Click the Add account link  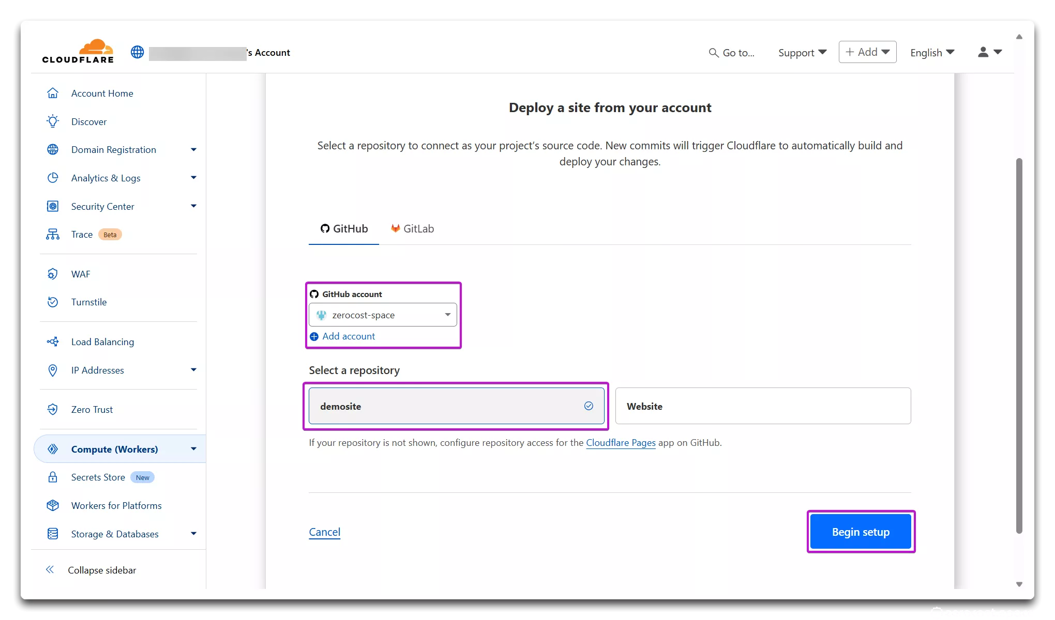tap(349, 336)
